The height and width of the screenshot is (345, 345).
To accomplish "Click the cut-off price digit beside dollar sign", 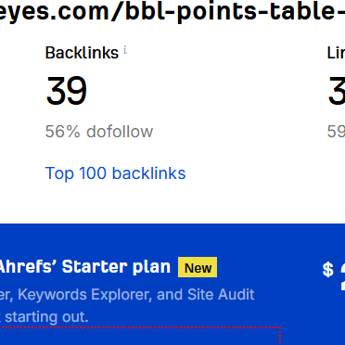I will coord(342,276).
